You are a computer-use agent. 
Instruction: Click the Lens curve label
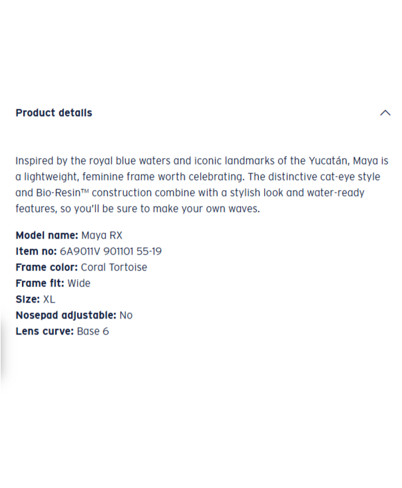pyautogui.click(x=45, y=332)
